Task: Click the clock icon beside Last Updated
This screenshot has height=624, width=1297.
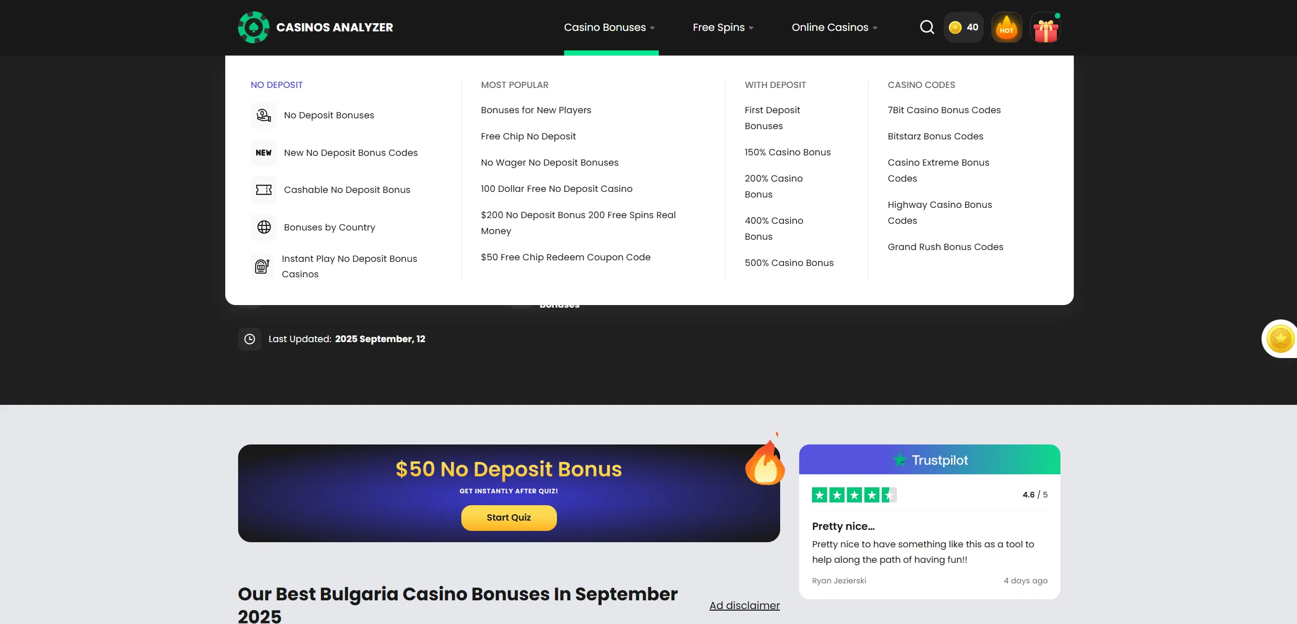Action: (x=249, y=339)
